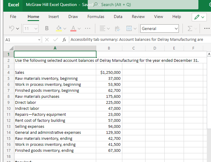Click the Merge cells icon

[x=129, y=28]
